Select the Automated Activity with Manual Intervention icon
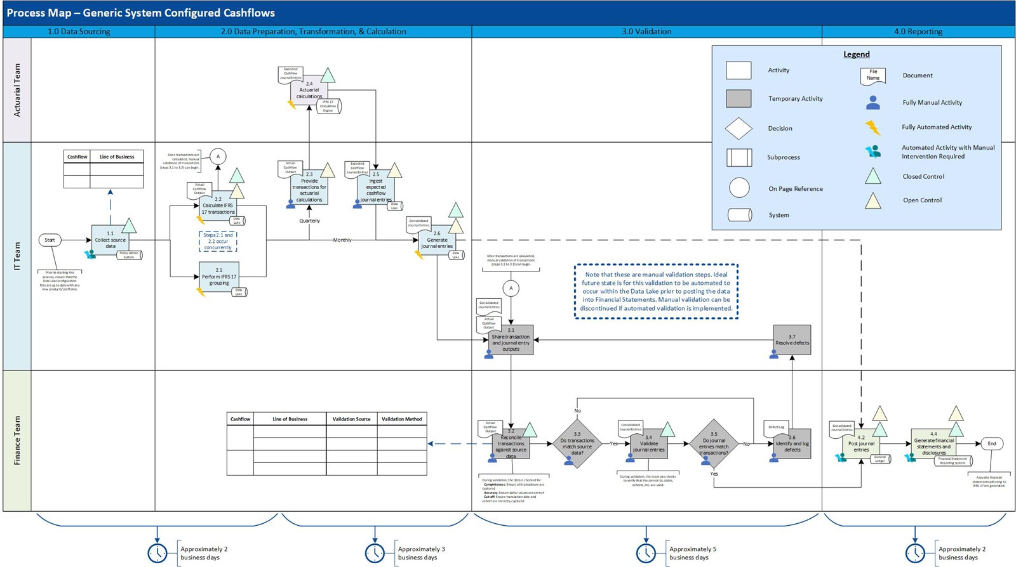Screen dimensions: 1016x567 [x=873, y=152]
